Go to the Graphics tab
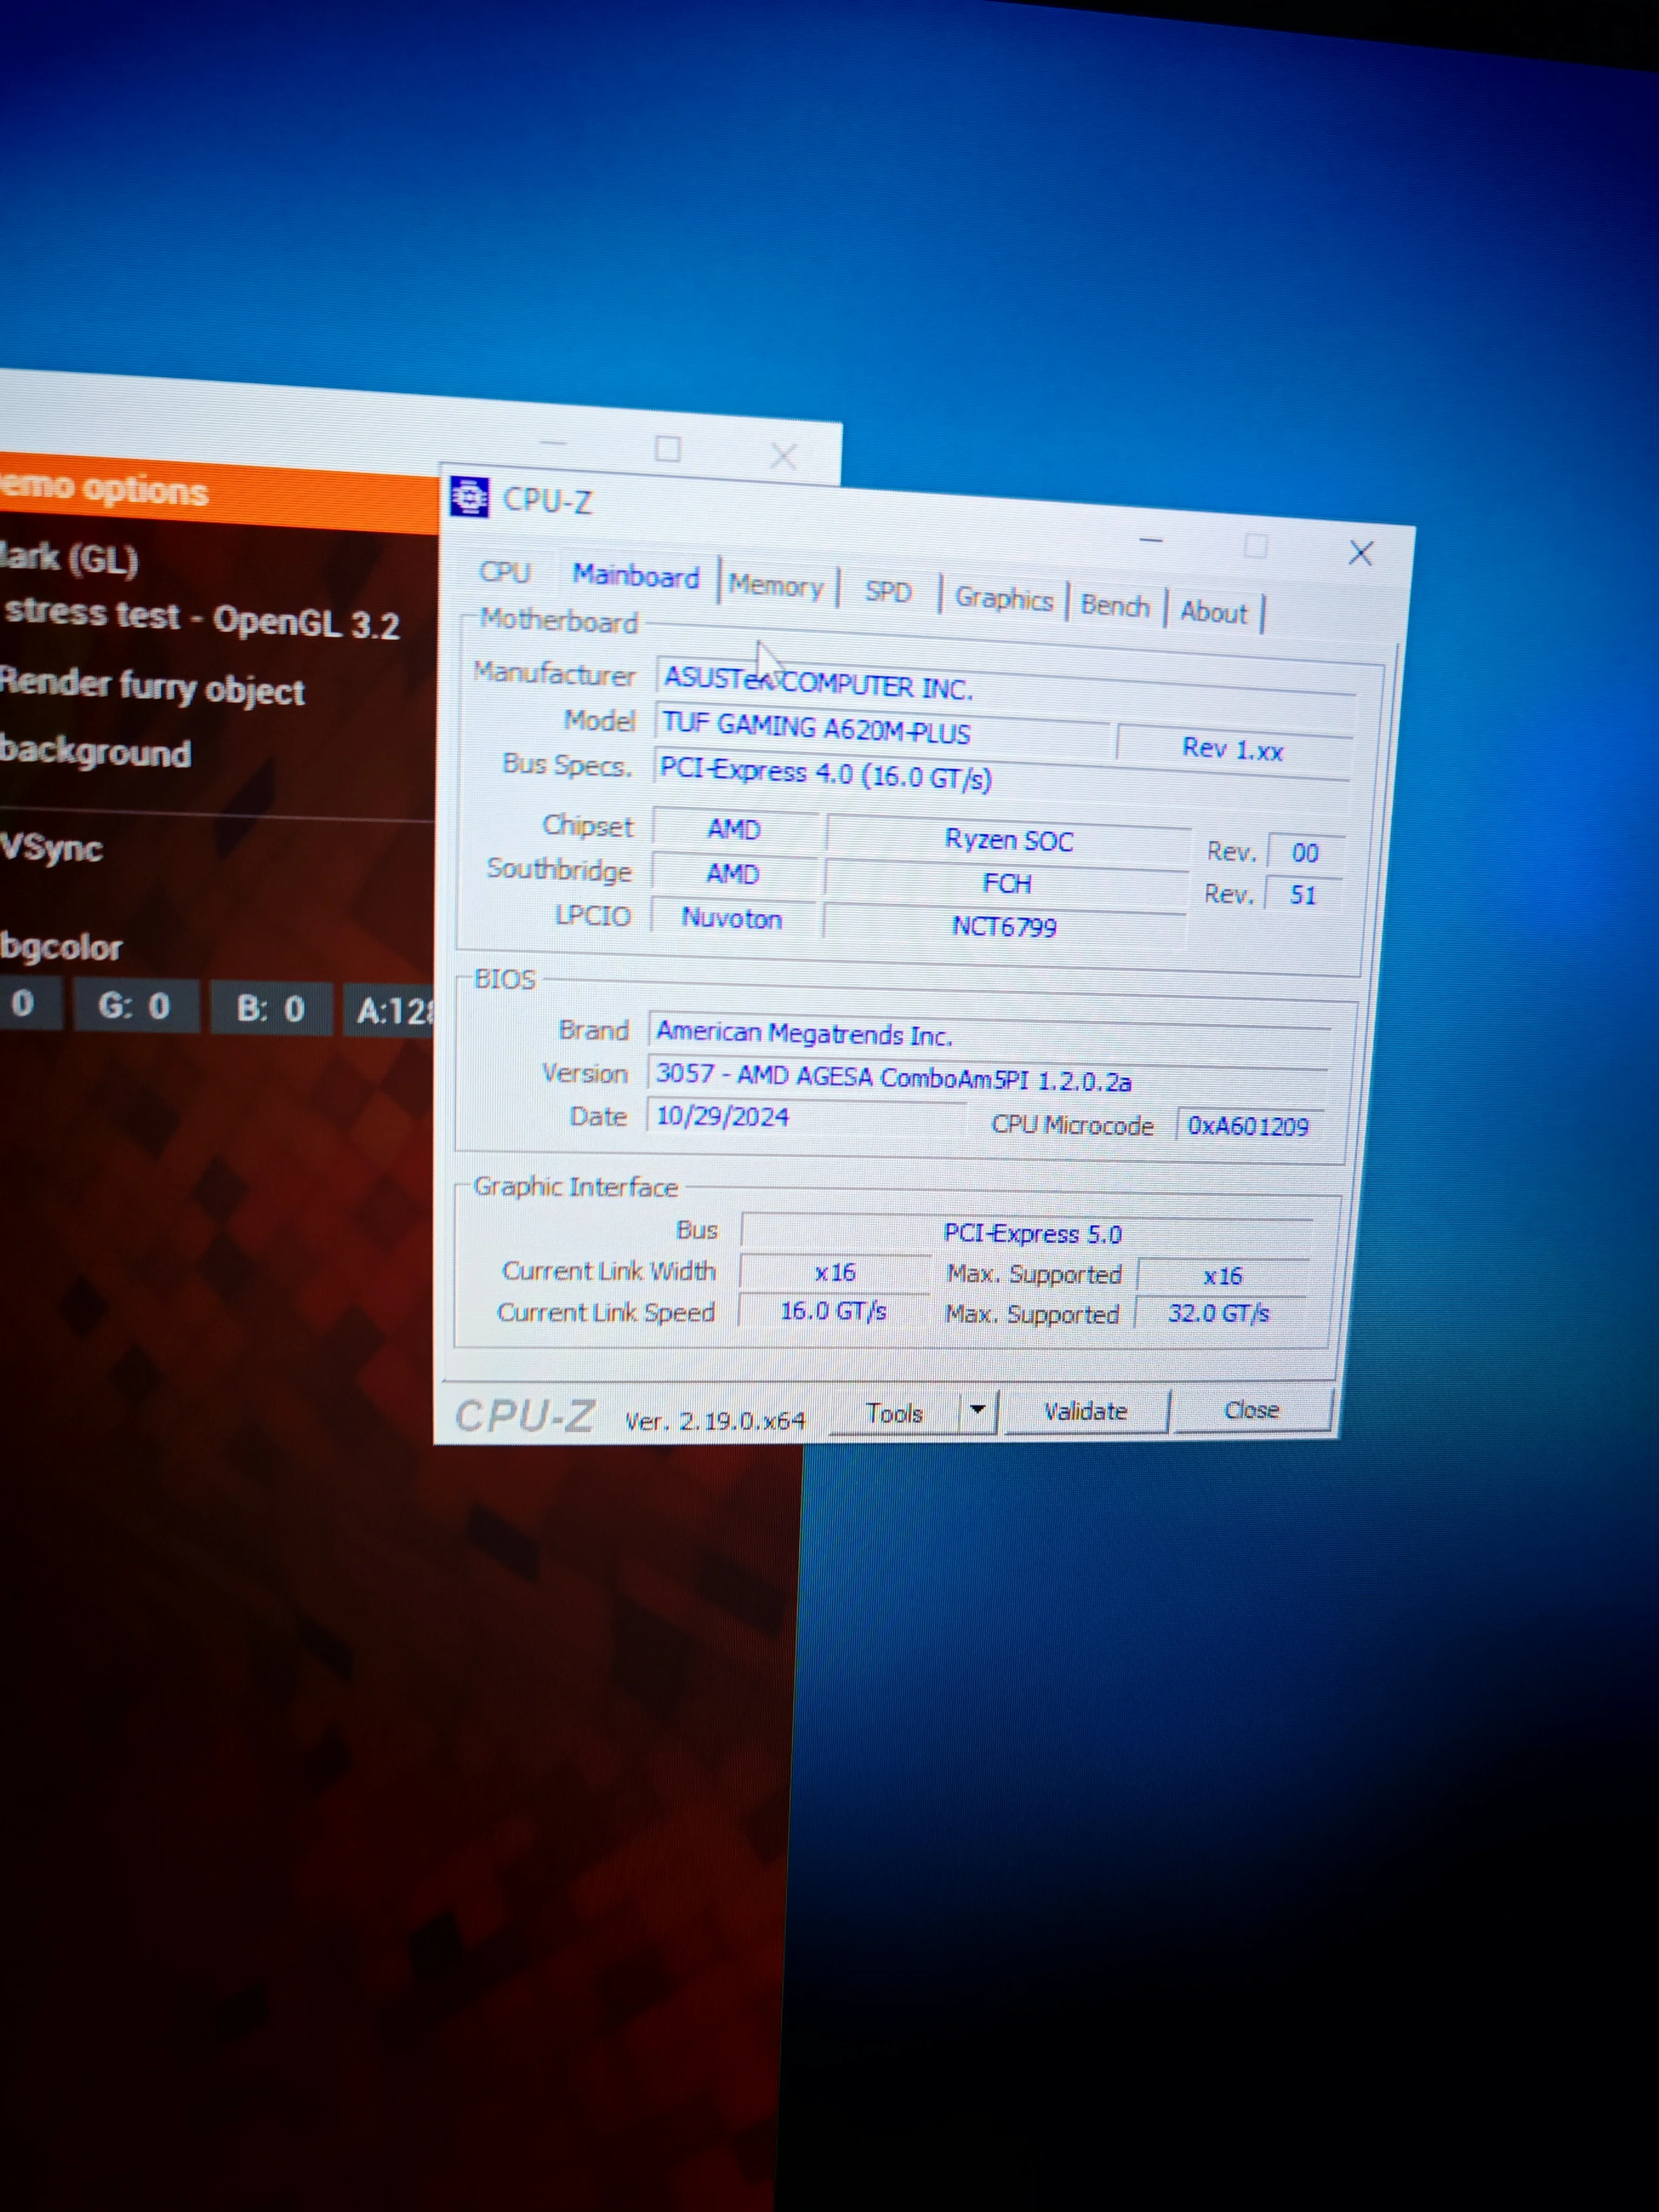The image size is (1659, 2212). coord(1003,599)
